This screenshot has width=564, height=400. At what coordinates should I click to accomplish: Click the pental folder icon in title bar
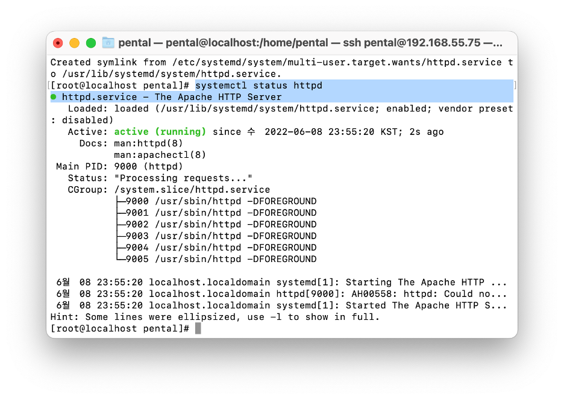coord(107,43)
